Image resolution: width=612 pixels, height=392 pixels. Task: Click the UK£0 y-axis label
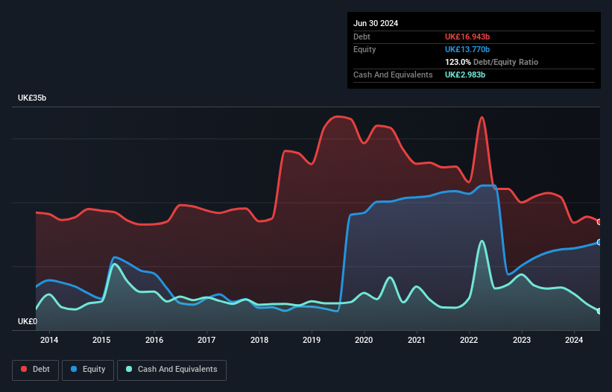(28, 321)
